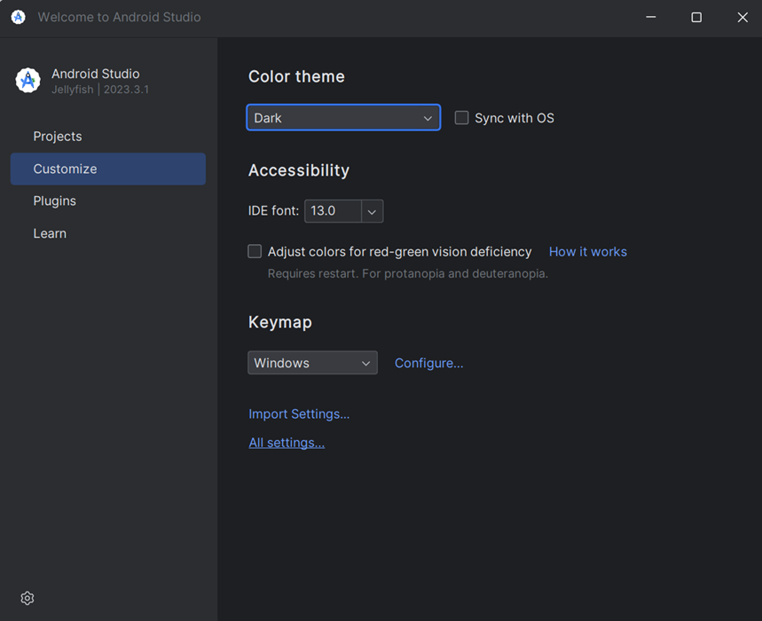This screenshot has width=762, height=621.
Task: Open the Plugins section
Action: click(x=54, y=200)
